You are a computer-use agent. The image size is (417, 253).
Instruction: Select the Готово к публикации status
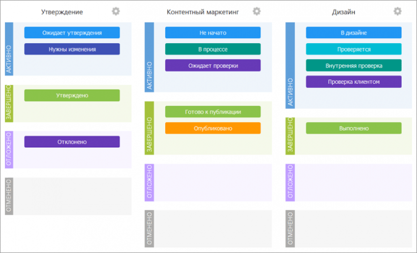(213, 112)
